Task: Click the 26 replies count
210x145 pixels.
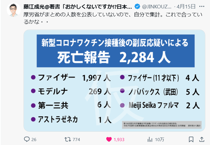Action: pos(34,139)
